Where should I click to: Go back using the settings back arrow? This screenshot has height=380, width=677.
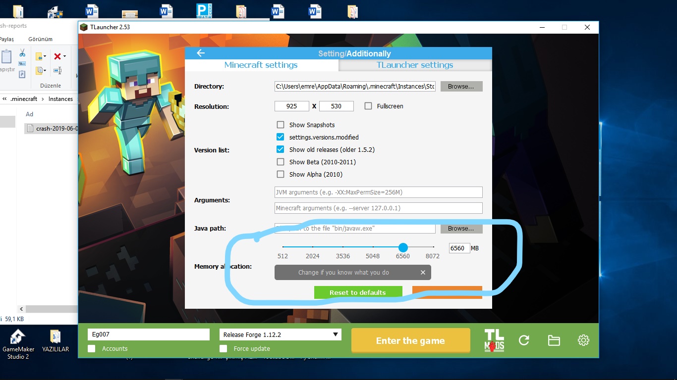pos(201,53)
